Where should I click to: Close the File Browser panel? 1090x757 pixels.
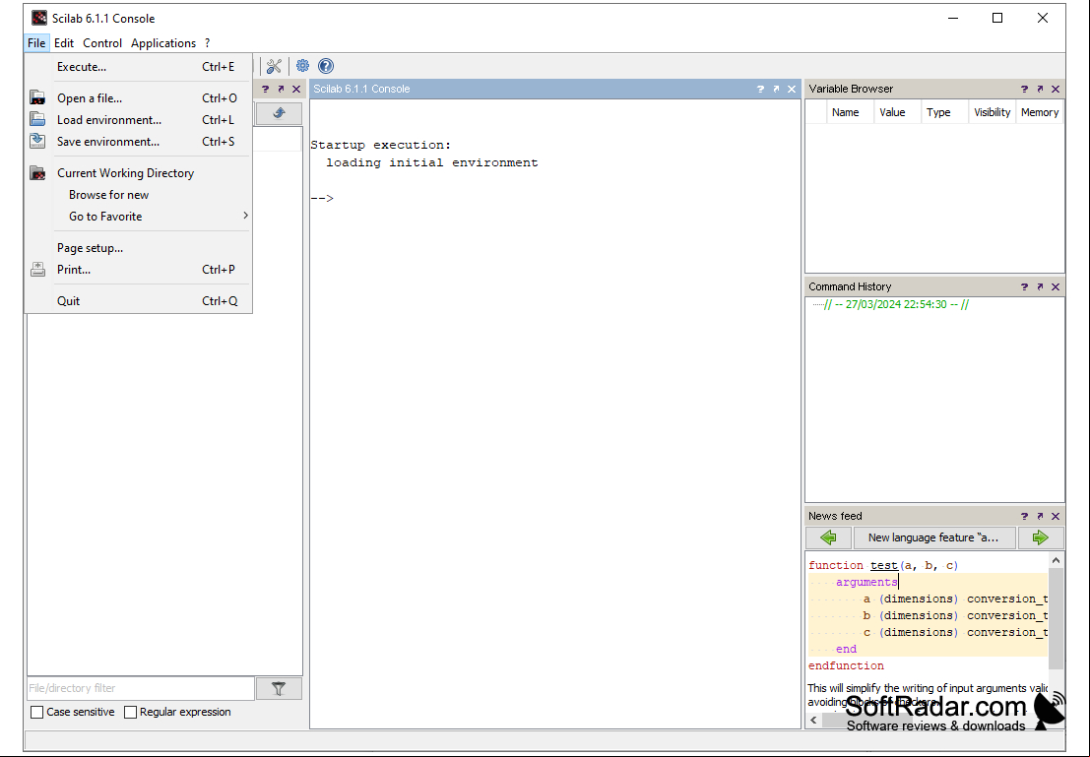[296, 89]
